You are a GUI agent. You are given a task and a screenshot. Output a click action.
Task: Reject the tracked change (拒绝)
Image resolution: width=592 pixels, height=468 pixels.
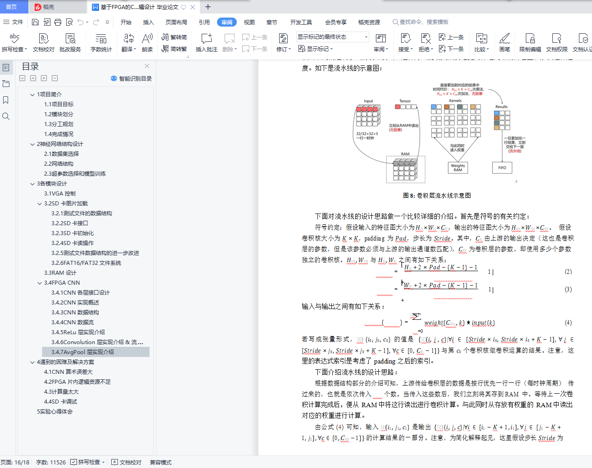425,43
